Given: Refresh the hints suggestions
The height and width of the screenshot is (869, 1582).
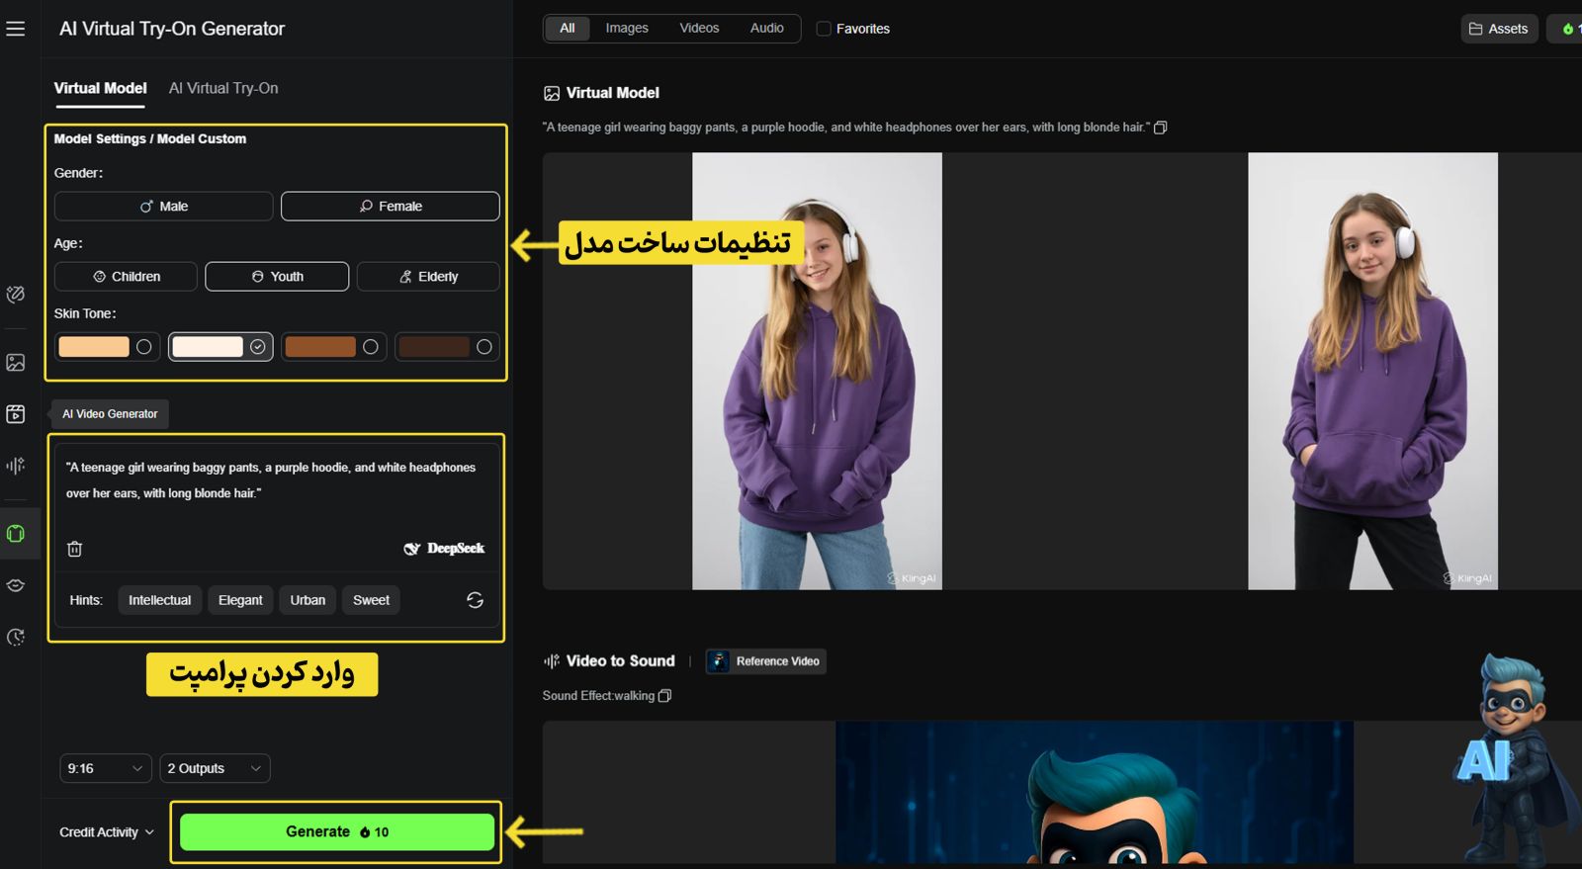Looking at the screenshot, I should 475,600.
